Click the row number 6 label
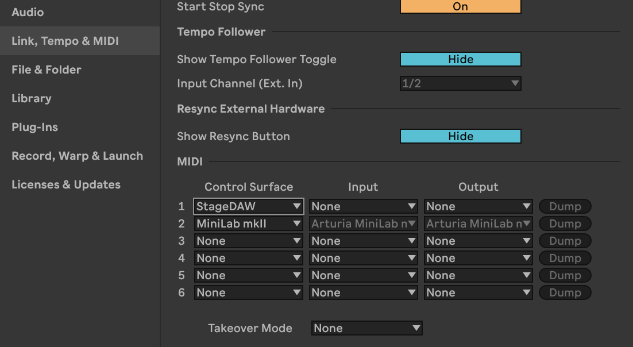Image resolution: width=633 pixels, height=347 pixels. [x=182, y=292]
